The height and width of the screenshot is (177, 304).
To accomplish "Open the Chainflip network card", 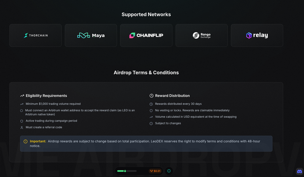I will (146, 36).
